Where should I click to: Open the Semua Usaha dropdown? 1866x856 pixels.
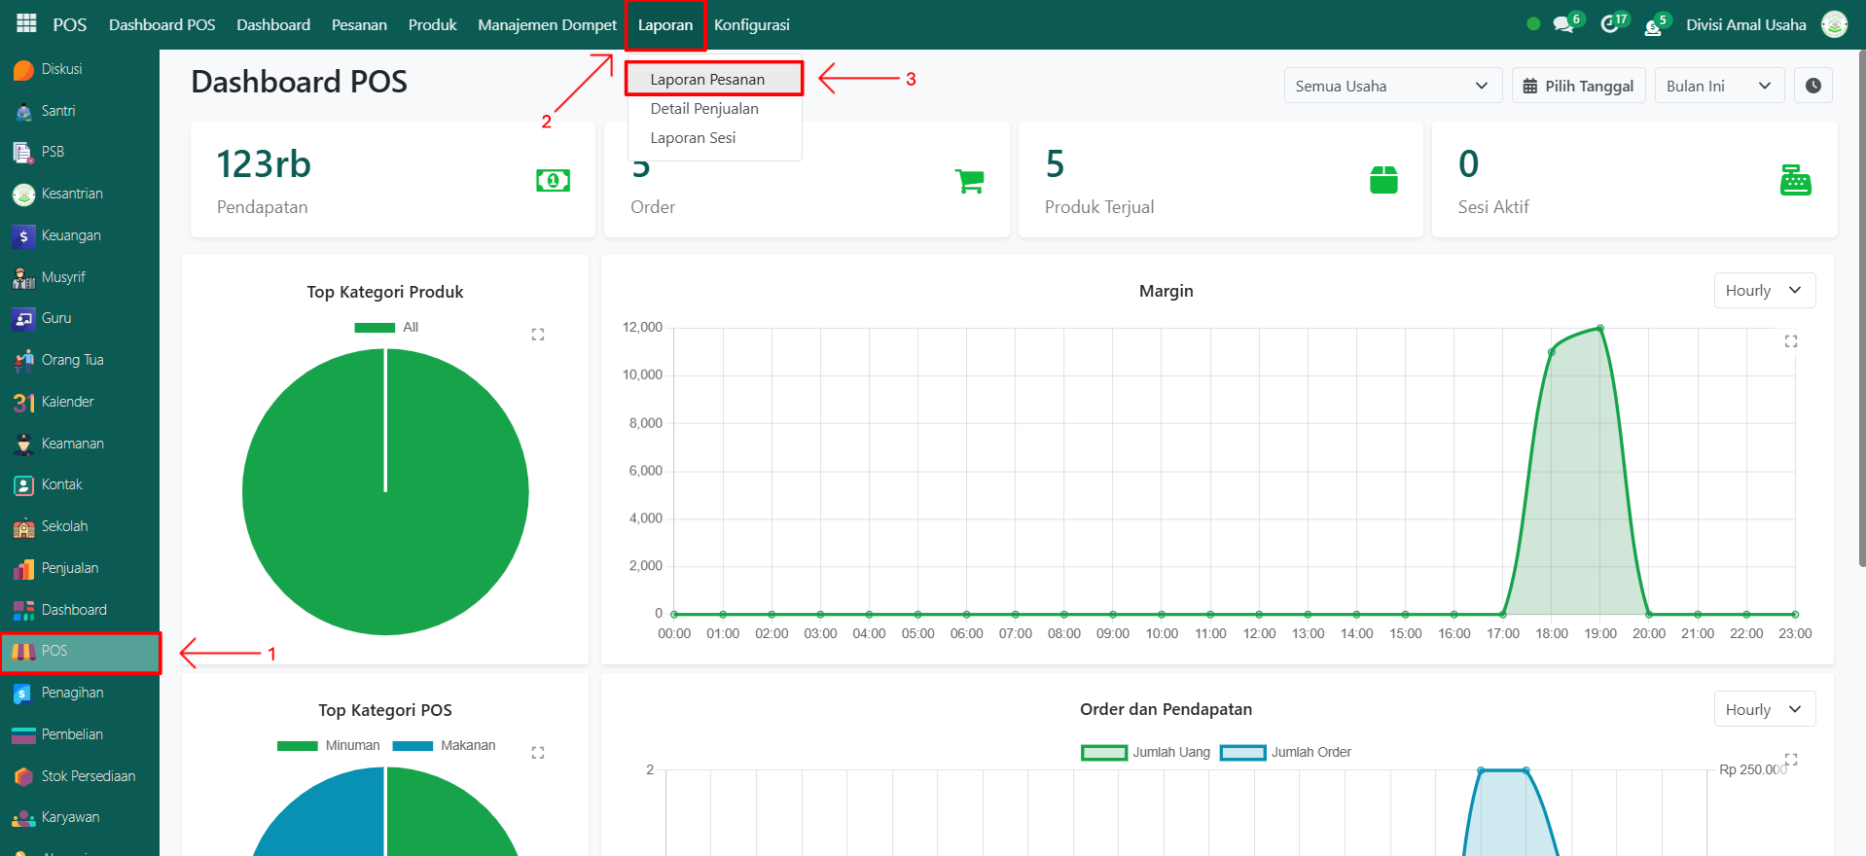[x=1391, y=86]
